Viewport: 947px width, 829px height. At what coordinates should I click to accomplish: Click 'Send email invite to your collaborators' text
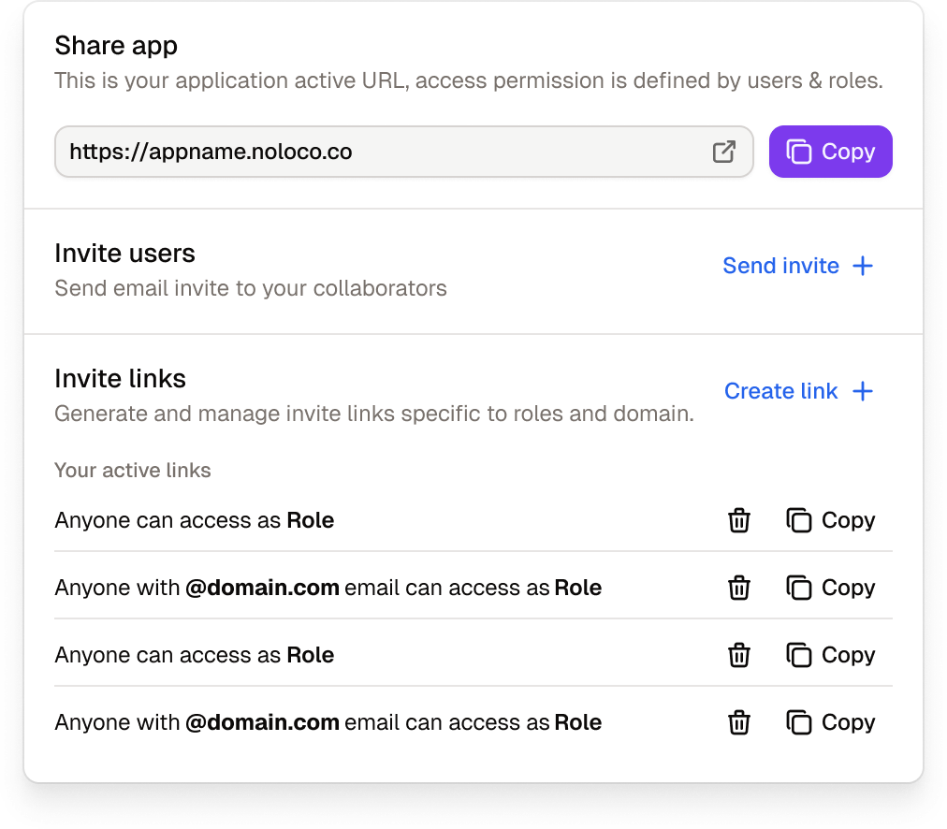[251, 288]
